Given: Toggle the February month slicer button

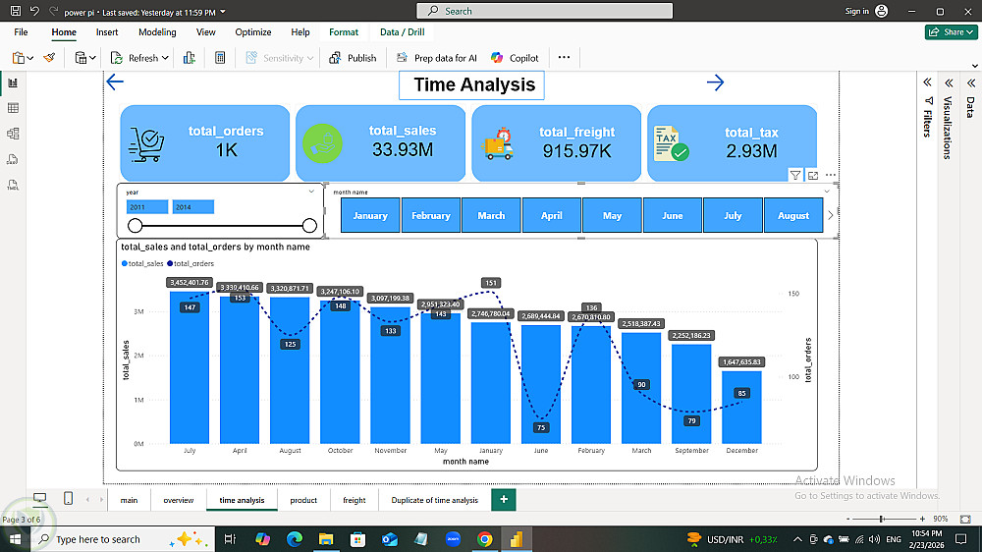Looking at the screenshot, I should (x=431, y=215).
